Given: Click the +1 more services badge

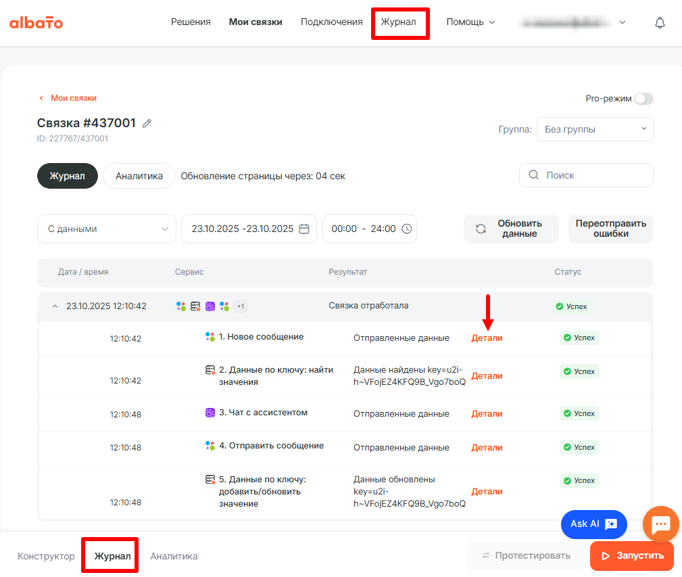Looking at the screenshot, I should pyautogui.click(x=240, y=306).
